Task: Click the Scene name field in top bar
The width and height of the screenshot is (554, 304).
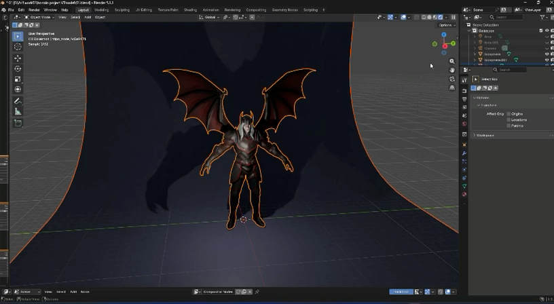Action: pos(483,10)
